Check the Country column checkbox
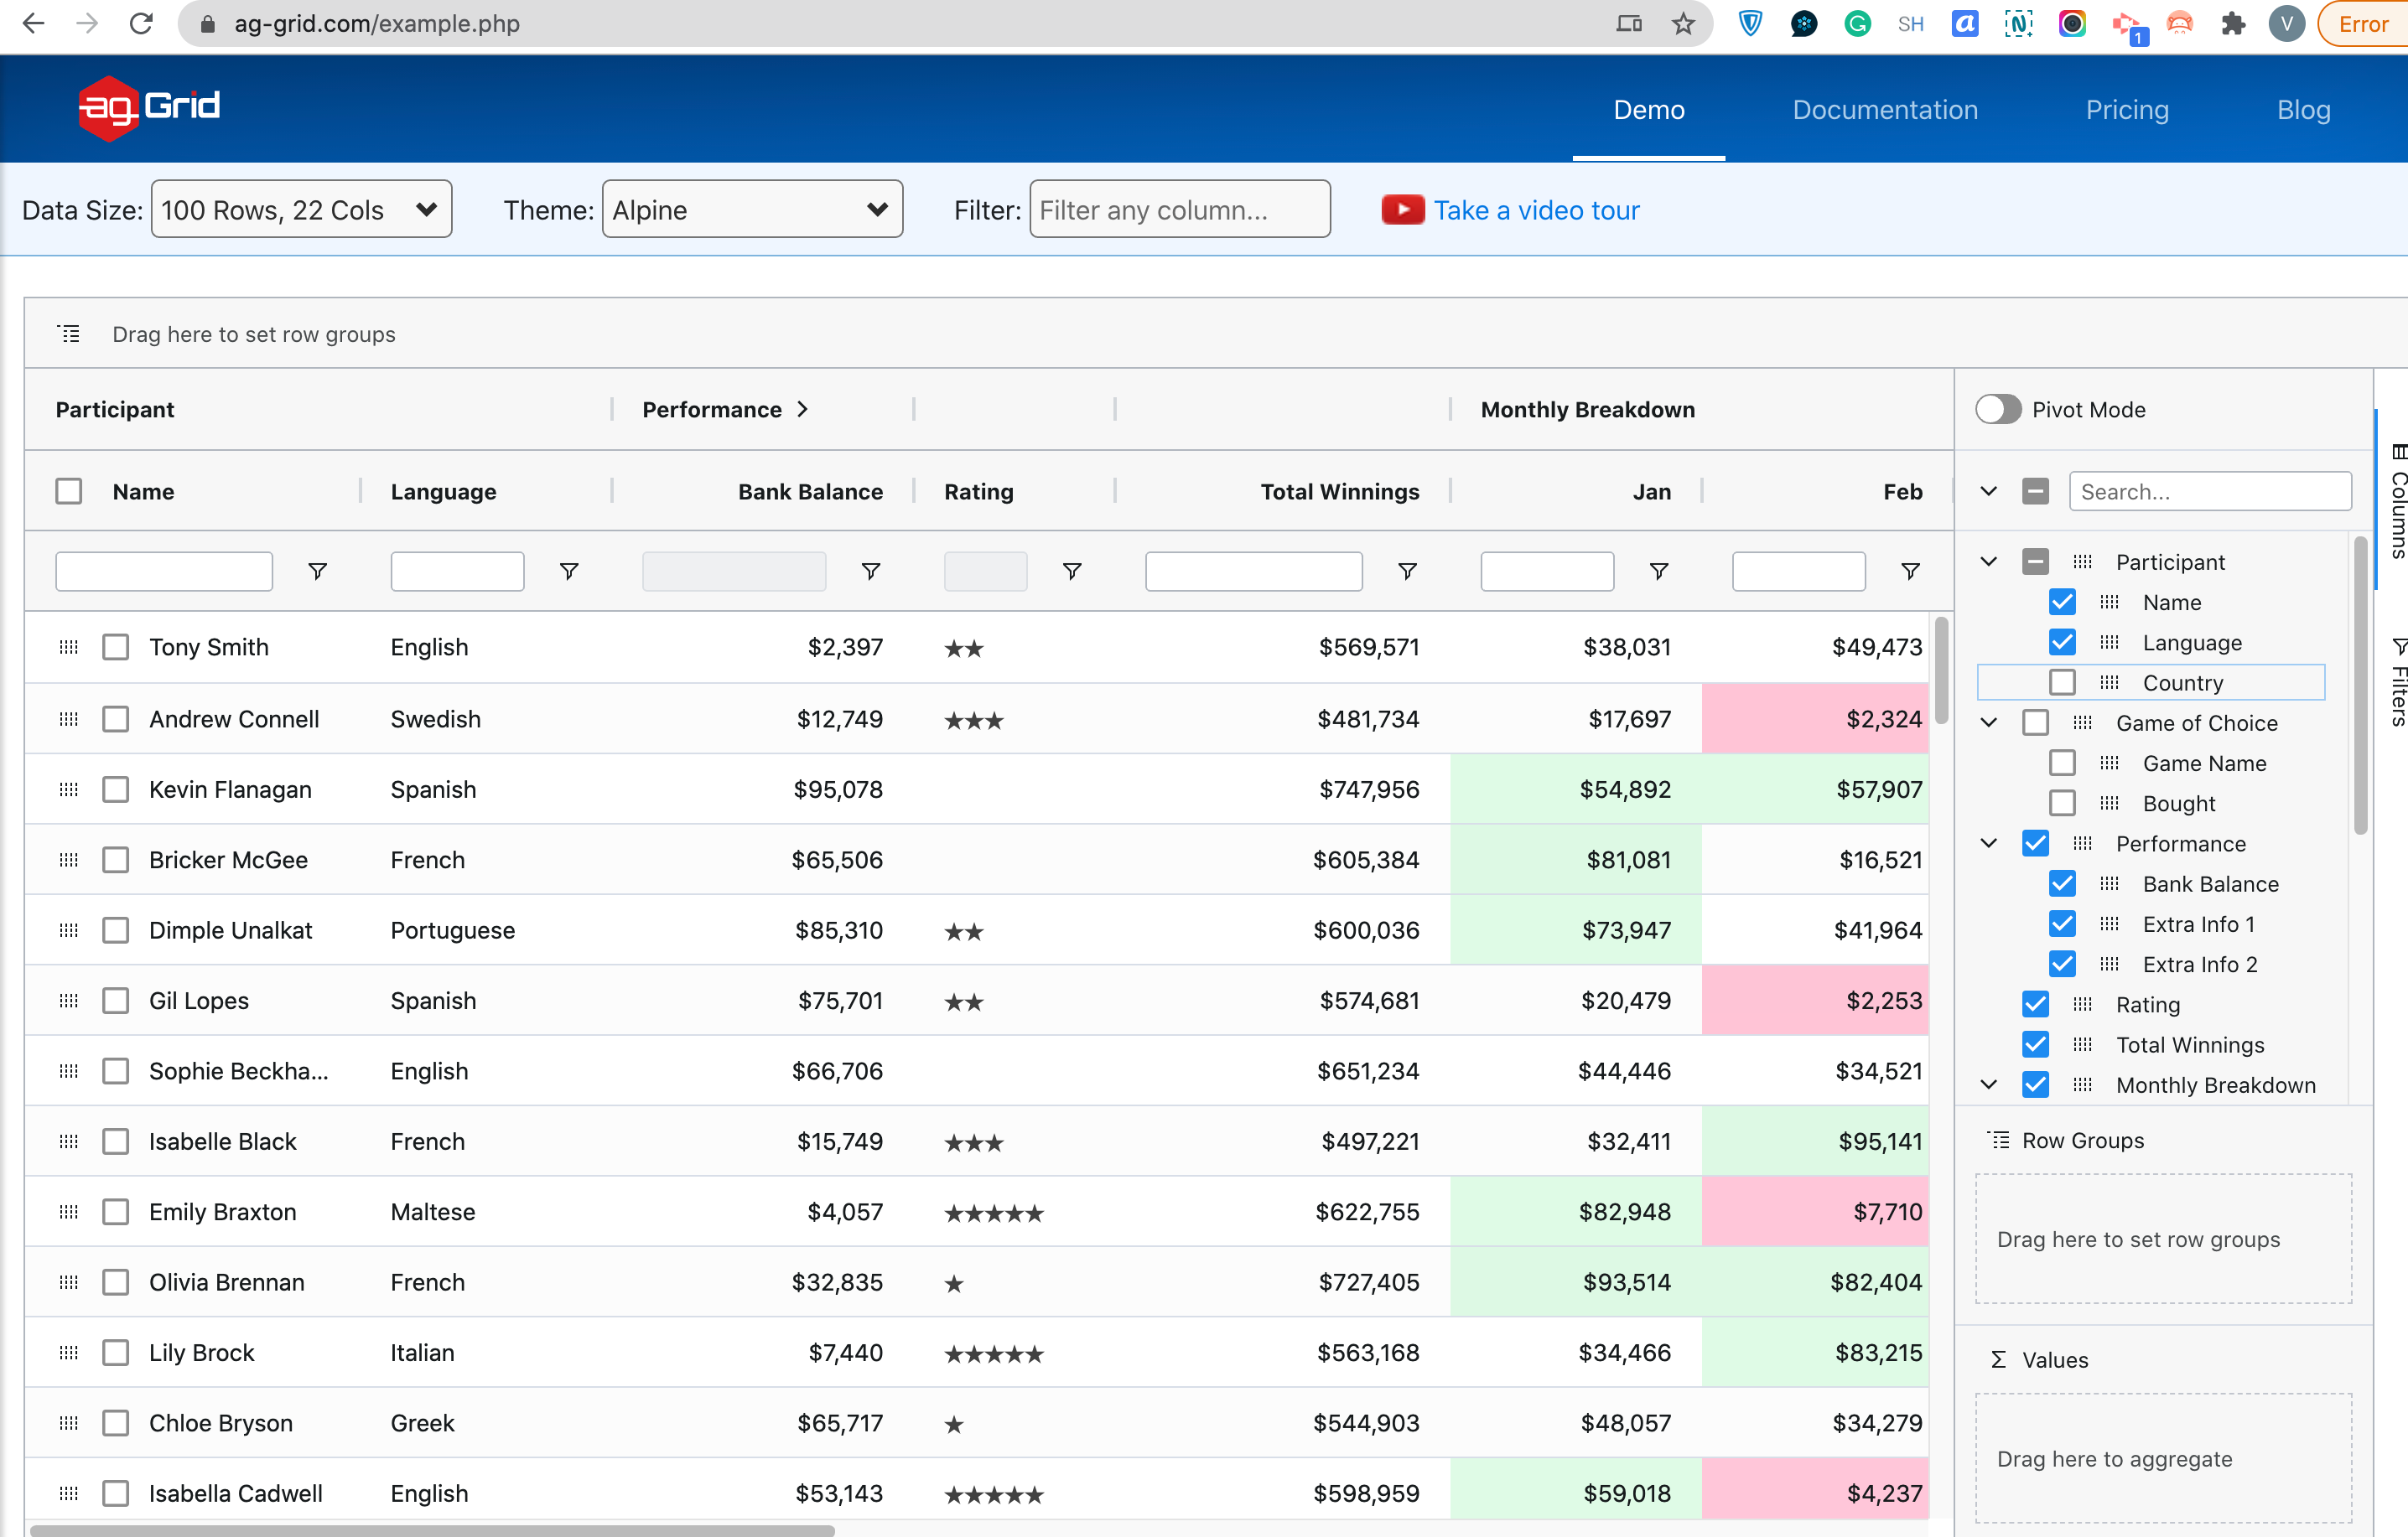 pyautogui.click(x=2061, y=682)
